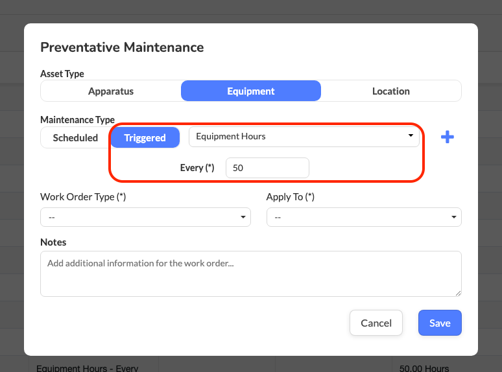Click the Every field containing 50
Image resolution: width=502 pixels, height=372 pixels.
[267, 168]
